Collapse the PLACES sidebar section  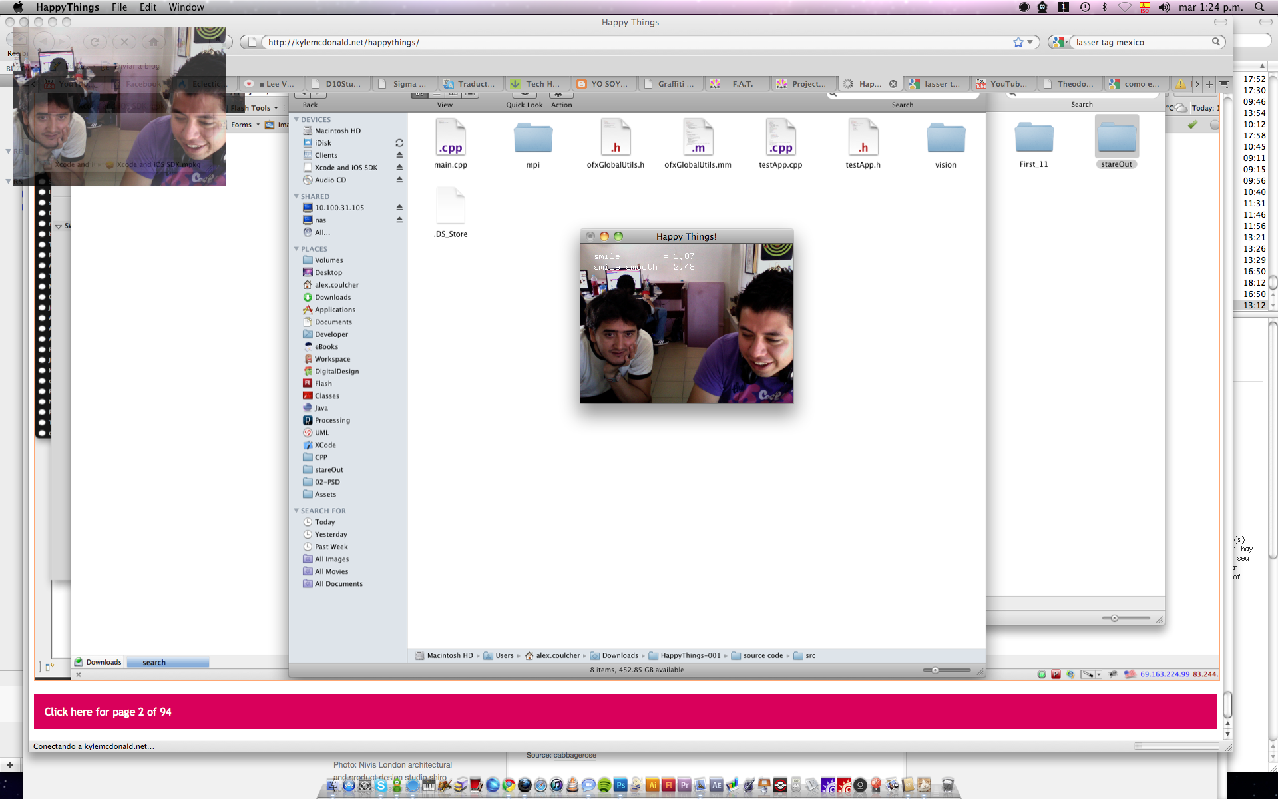(296, 249)
